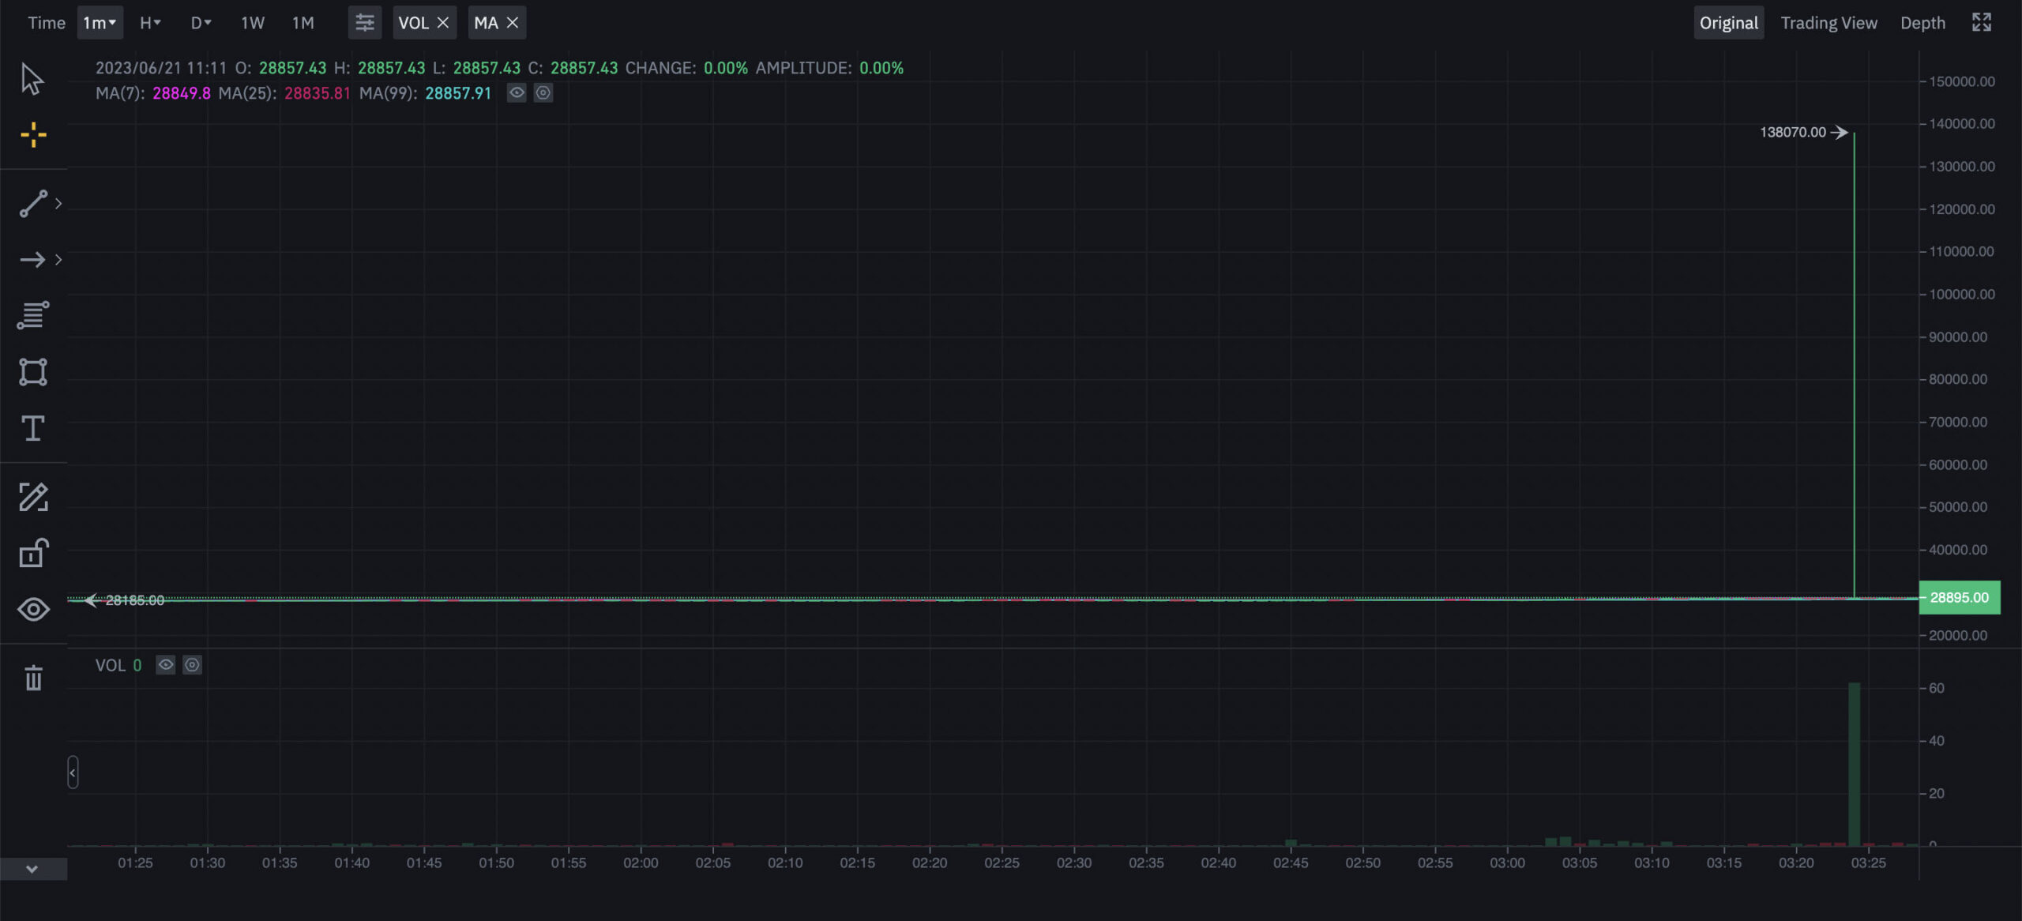Select the arrow cursor tool

click(x=32, y=79)
